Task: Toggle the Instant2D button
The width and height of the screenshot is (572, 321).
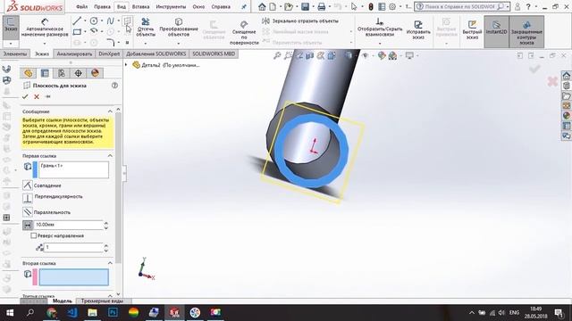Action: pyautogui.click(x=497, y=32)
